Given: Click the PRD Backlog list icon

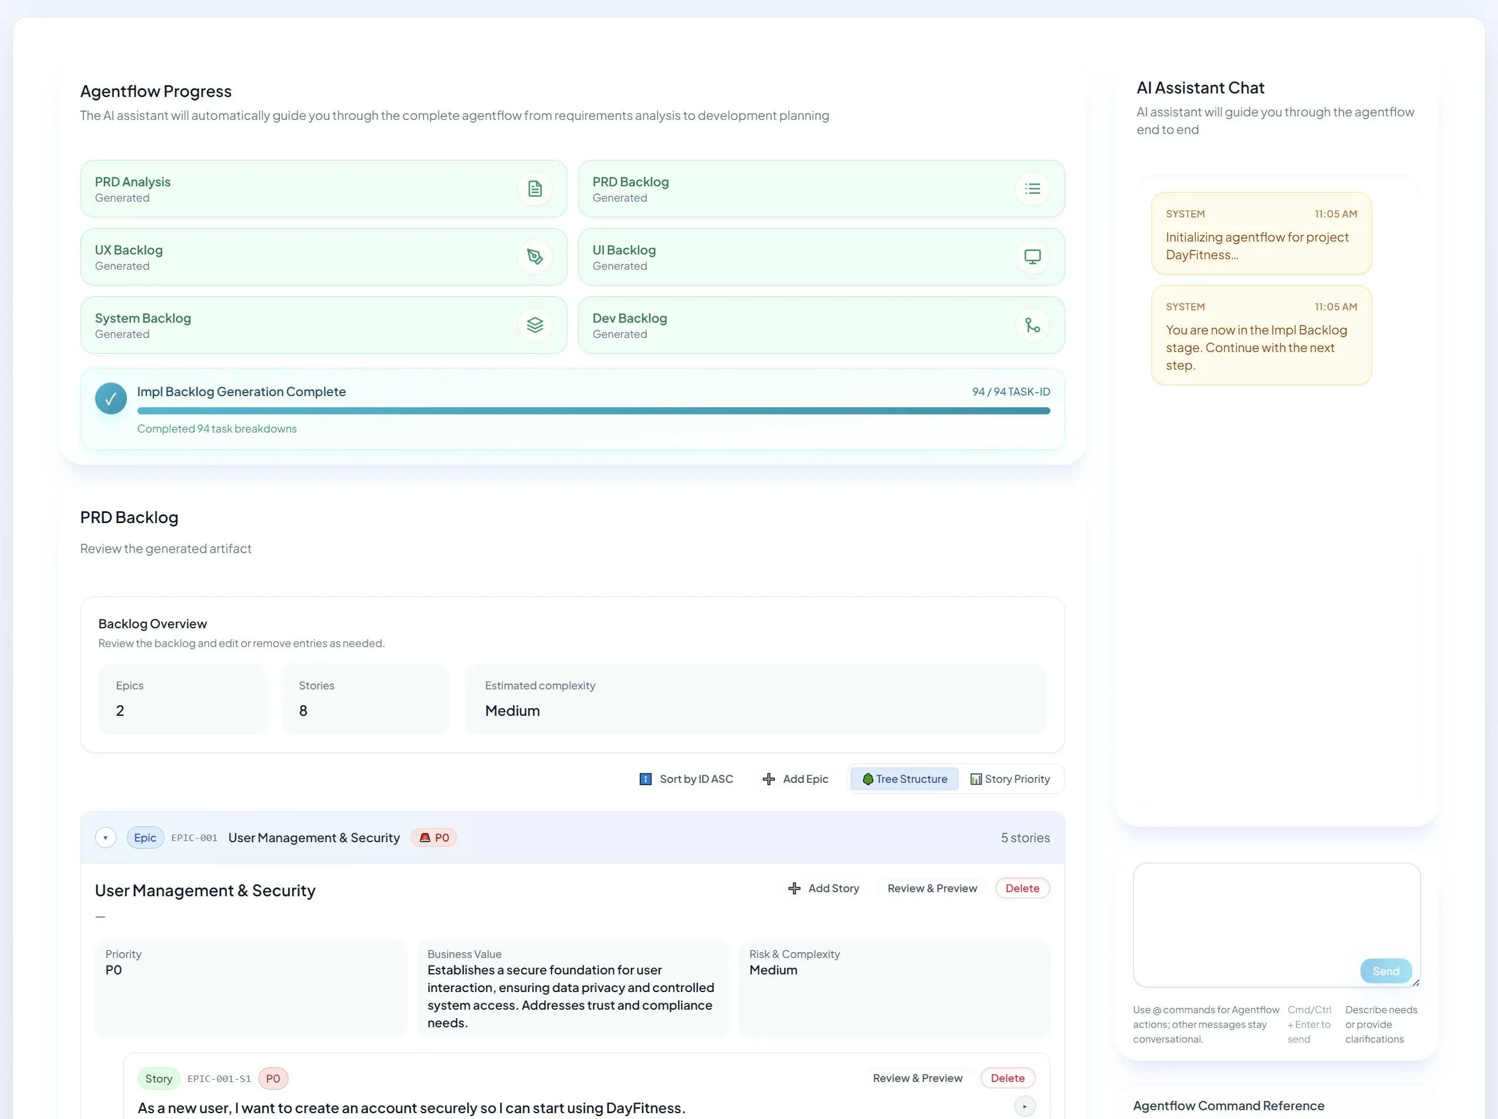Looking at the screenshot, I should point(1032,188).
